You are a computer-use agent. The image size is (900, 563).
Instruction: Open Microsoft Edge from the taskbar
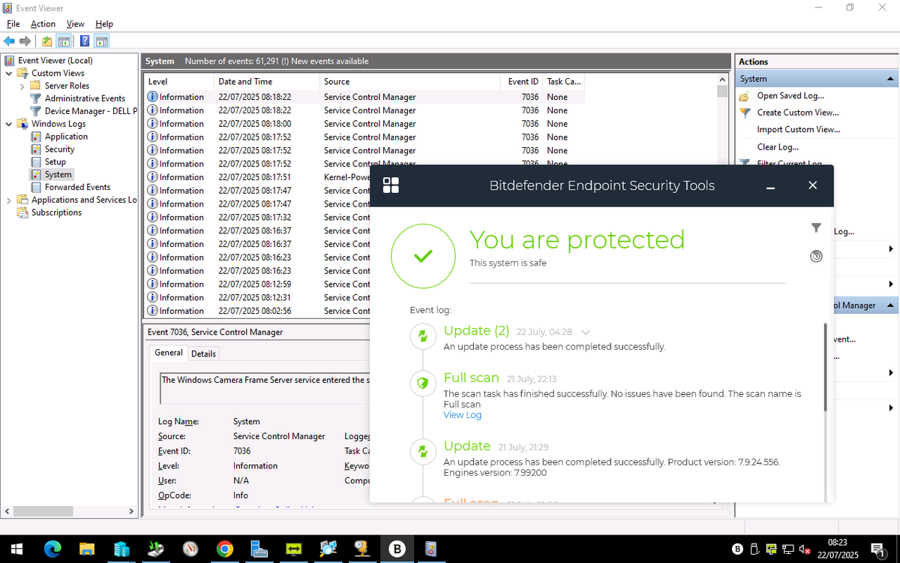coord(52,549)
